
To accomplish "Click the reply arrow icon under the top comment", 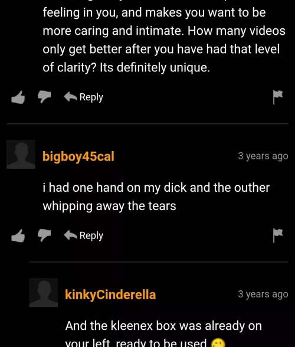I will [70, 97].
